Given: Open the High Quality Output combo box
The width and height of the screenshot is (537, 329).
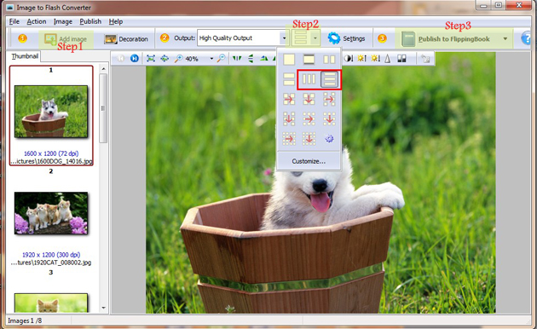Looking at the screenshot, I should [x=242, y=38].
